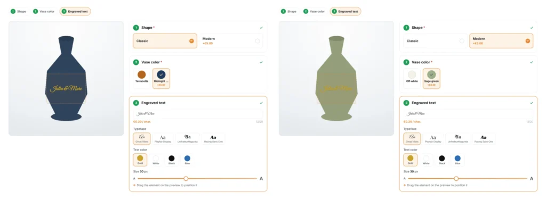This screenshot has width=546, height=200.
Task: Set Black text color in left panel
Action: coord(172,160)
